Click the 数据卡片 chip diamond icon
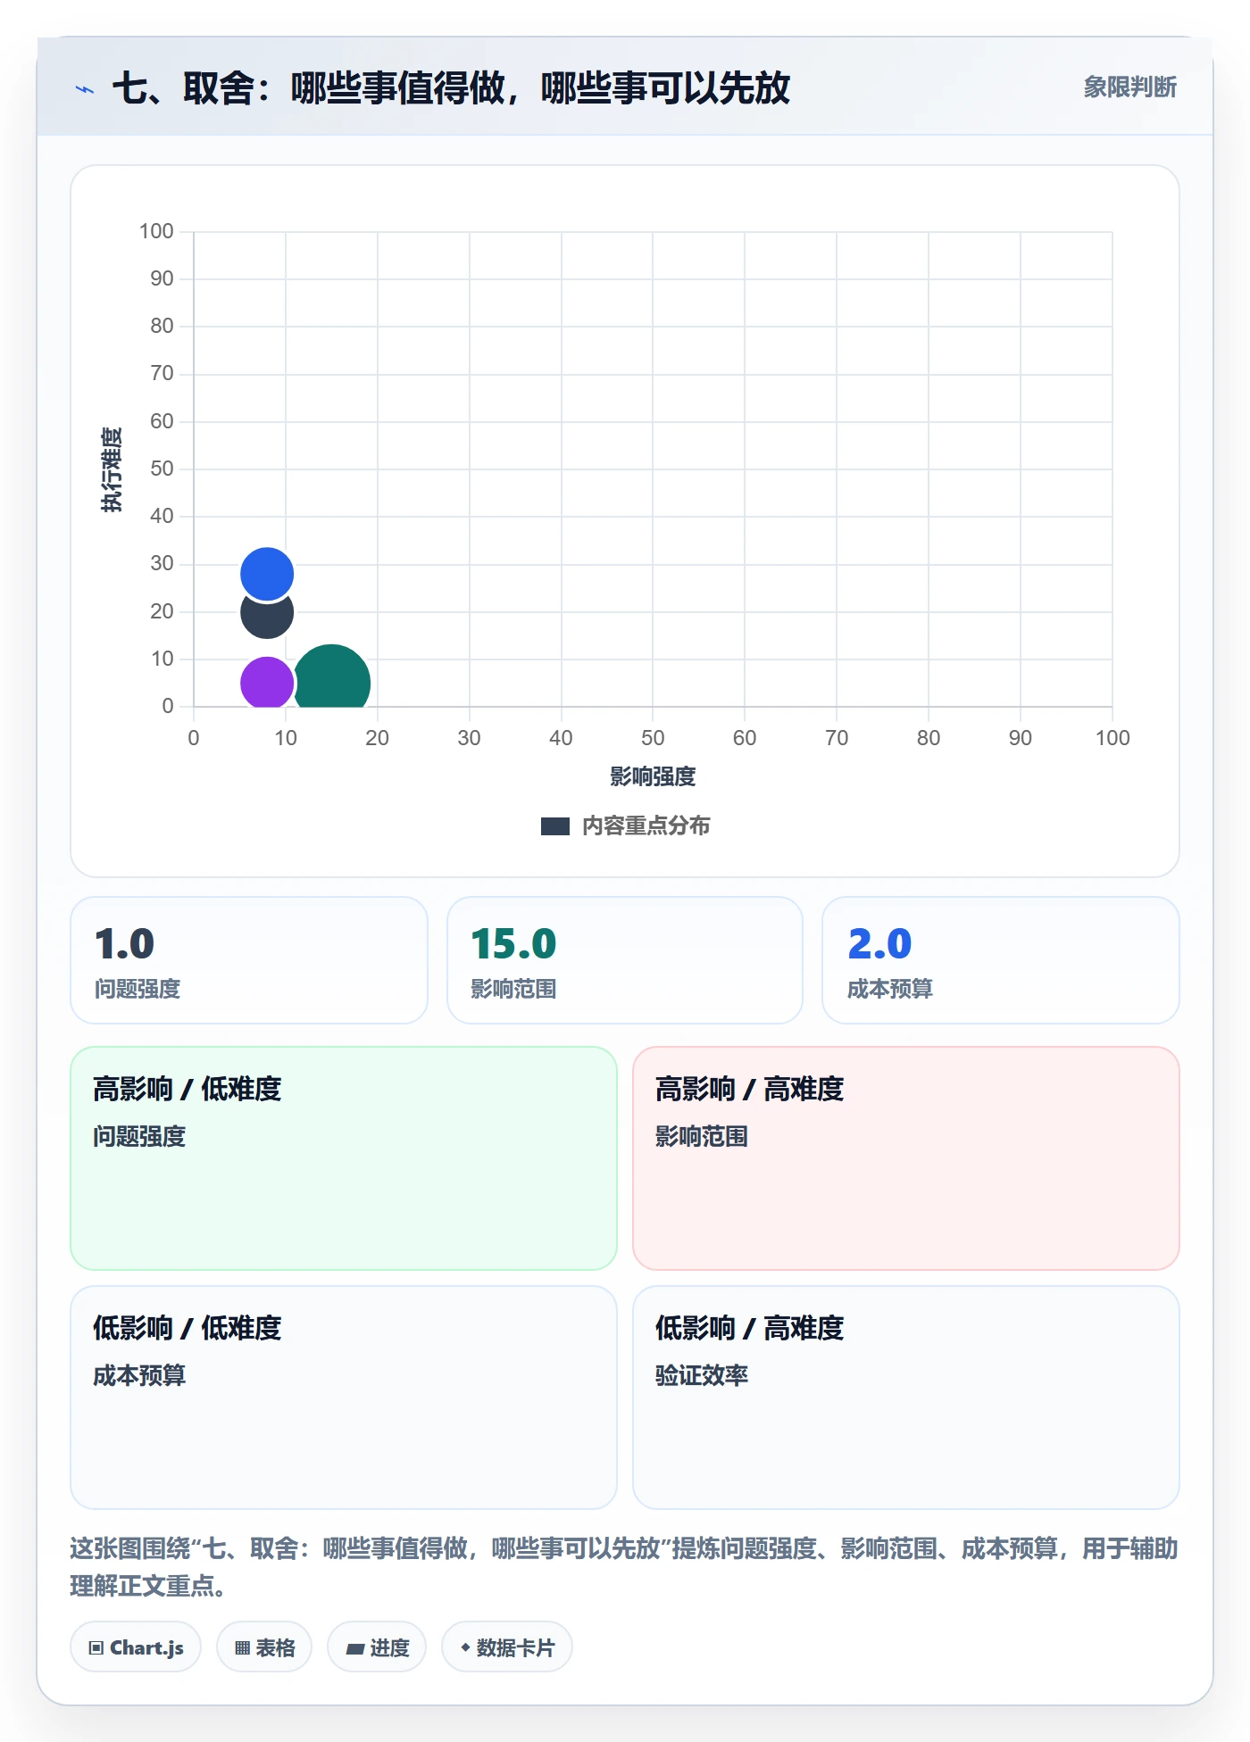This screenshot has height=1742, width=1250. click(465, 1647)
